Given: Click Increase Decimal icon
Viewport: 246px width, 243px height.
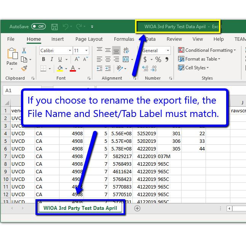Looking at the screenshot, I should 145,69.
